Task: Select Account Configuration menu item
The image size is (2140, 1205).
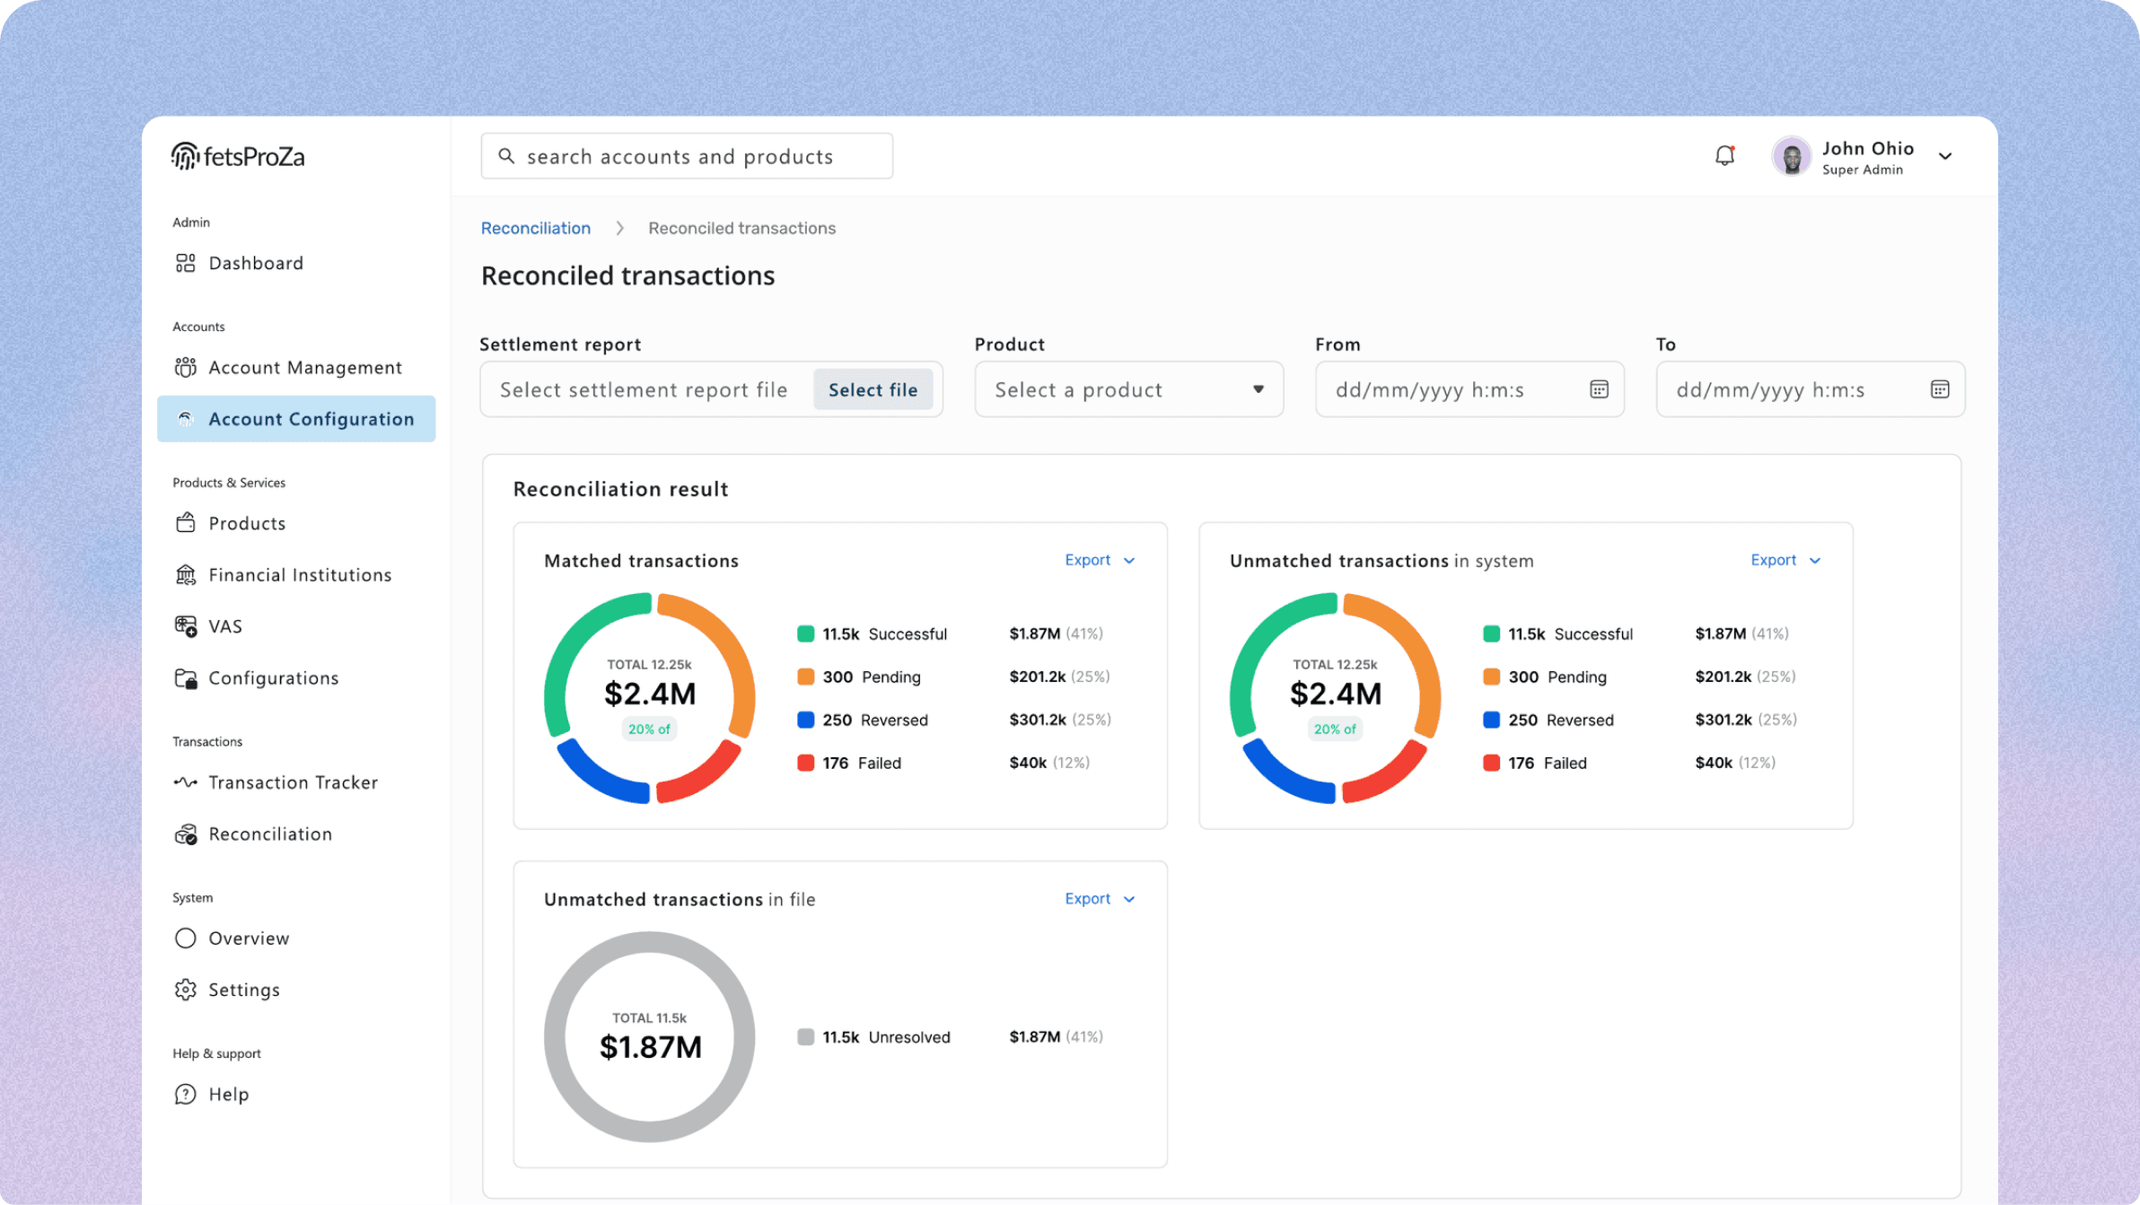Action: pyautogui.click(x=296, y=419)
